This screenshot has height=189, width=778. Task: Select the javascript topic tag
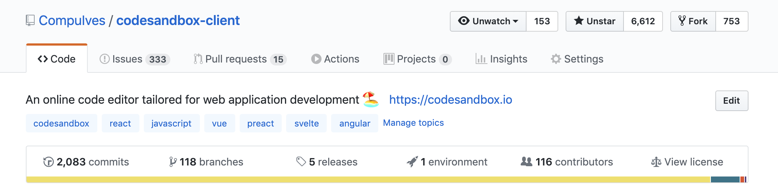pos(171,123)
